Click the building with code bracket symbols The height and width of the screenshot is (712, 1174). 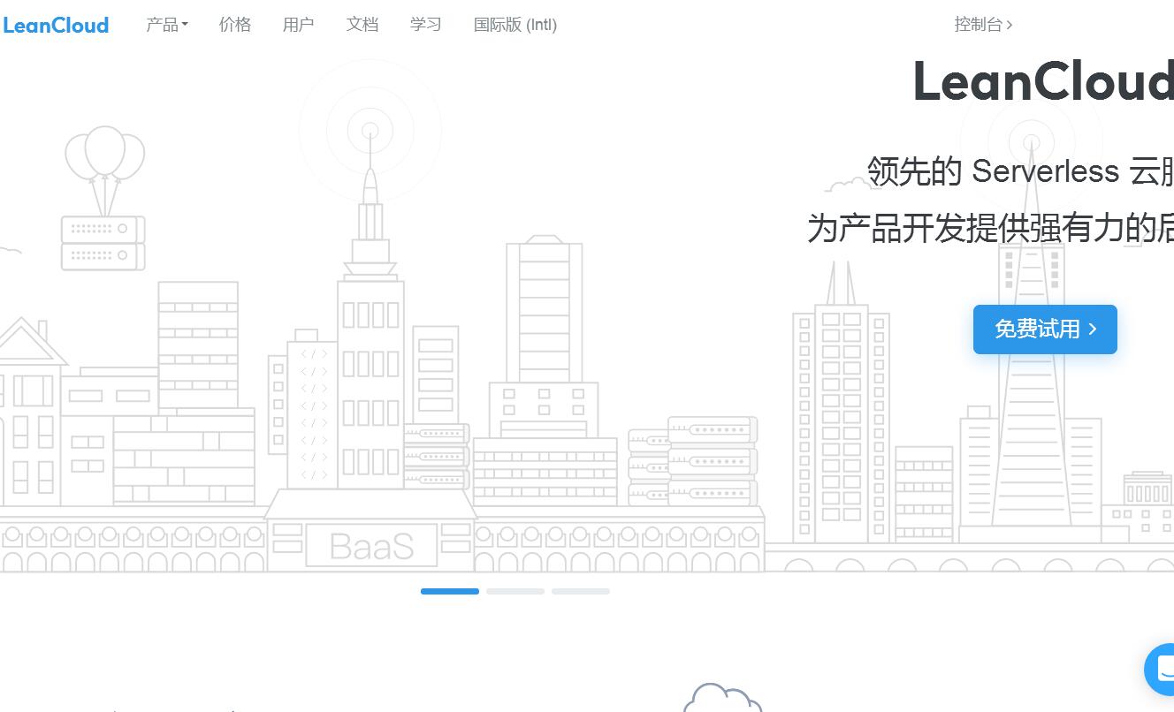313,415
